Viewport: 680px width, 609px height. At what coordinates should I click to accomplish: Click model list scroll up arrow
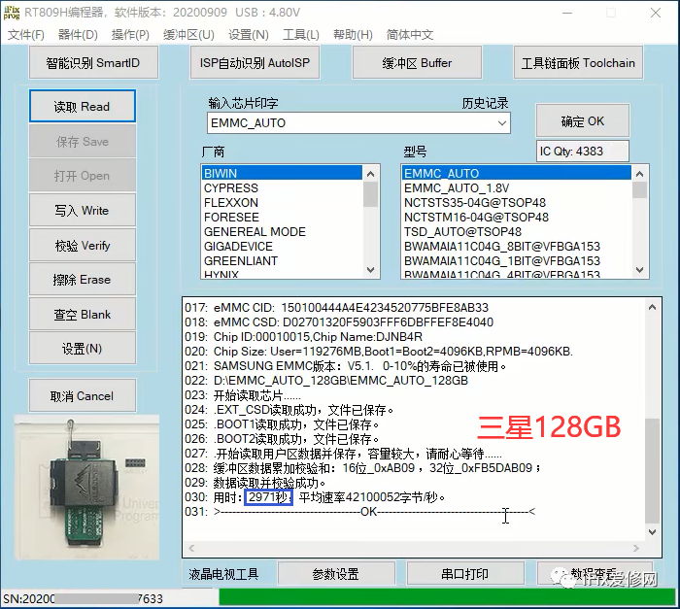(x=639, y=174)
